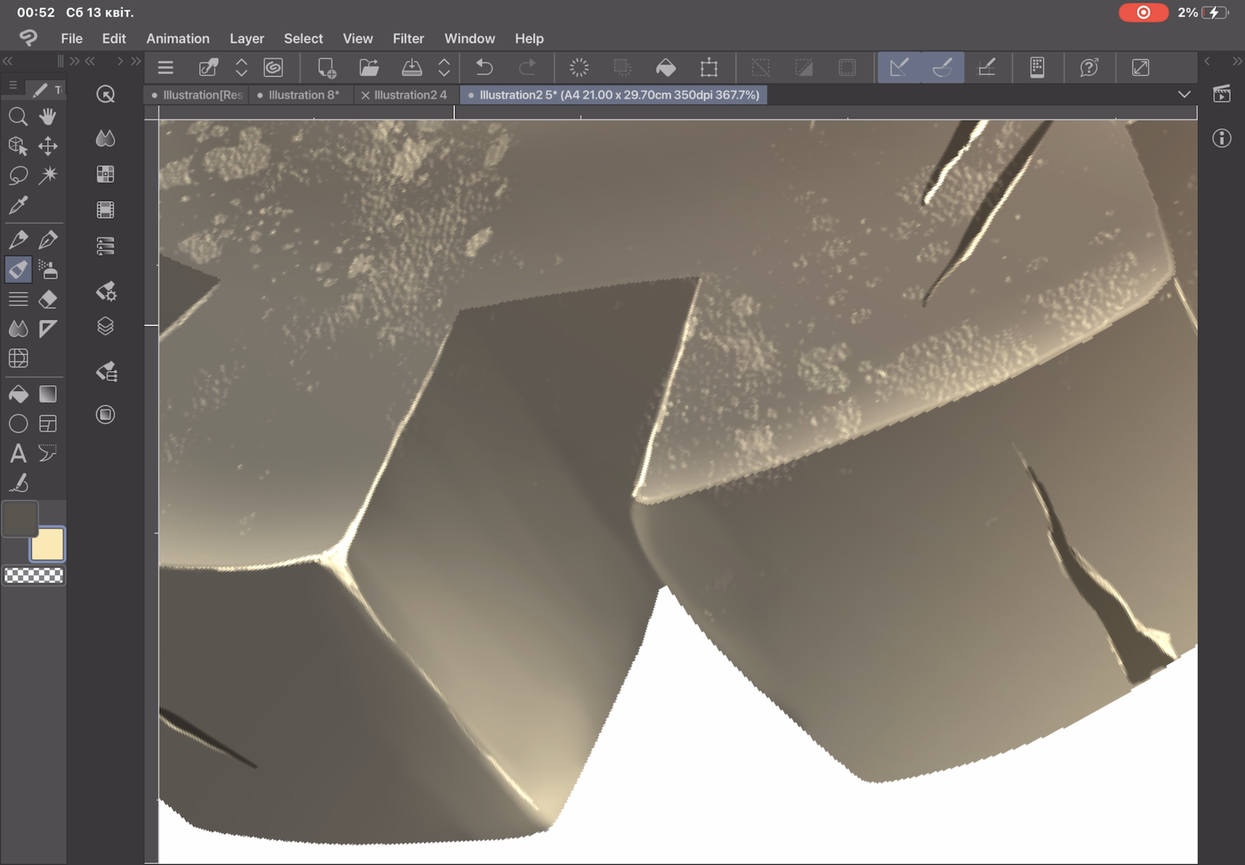This screenshot has width=1245, height=865.
Task: Select the Eyedropper tool
Action: pyautogui.click(x=18, y=205)
